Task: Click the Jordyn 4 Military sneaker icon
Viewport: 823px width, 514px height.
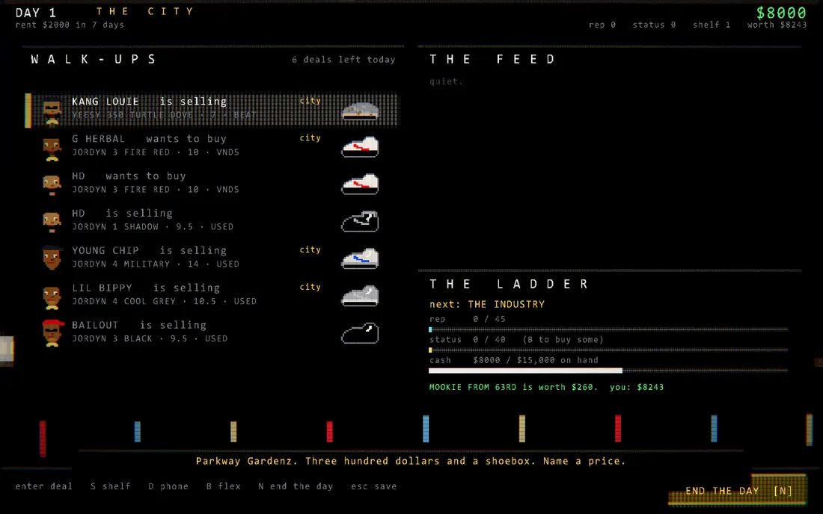Action: [360, 258]
